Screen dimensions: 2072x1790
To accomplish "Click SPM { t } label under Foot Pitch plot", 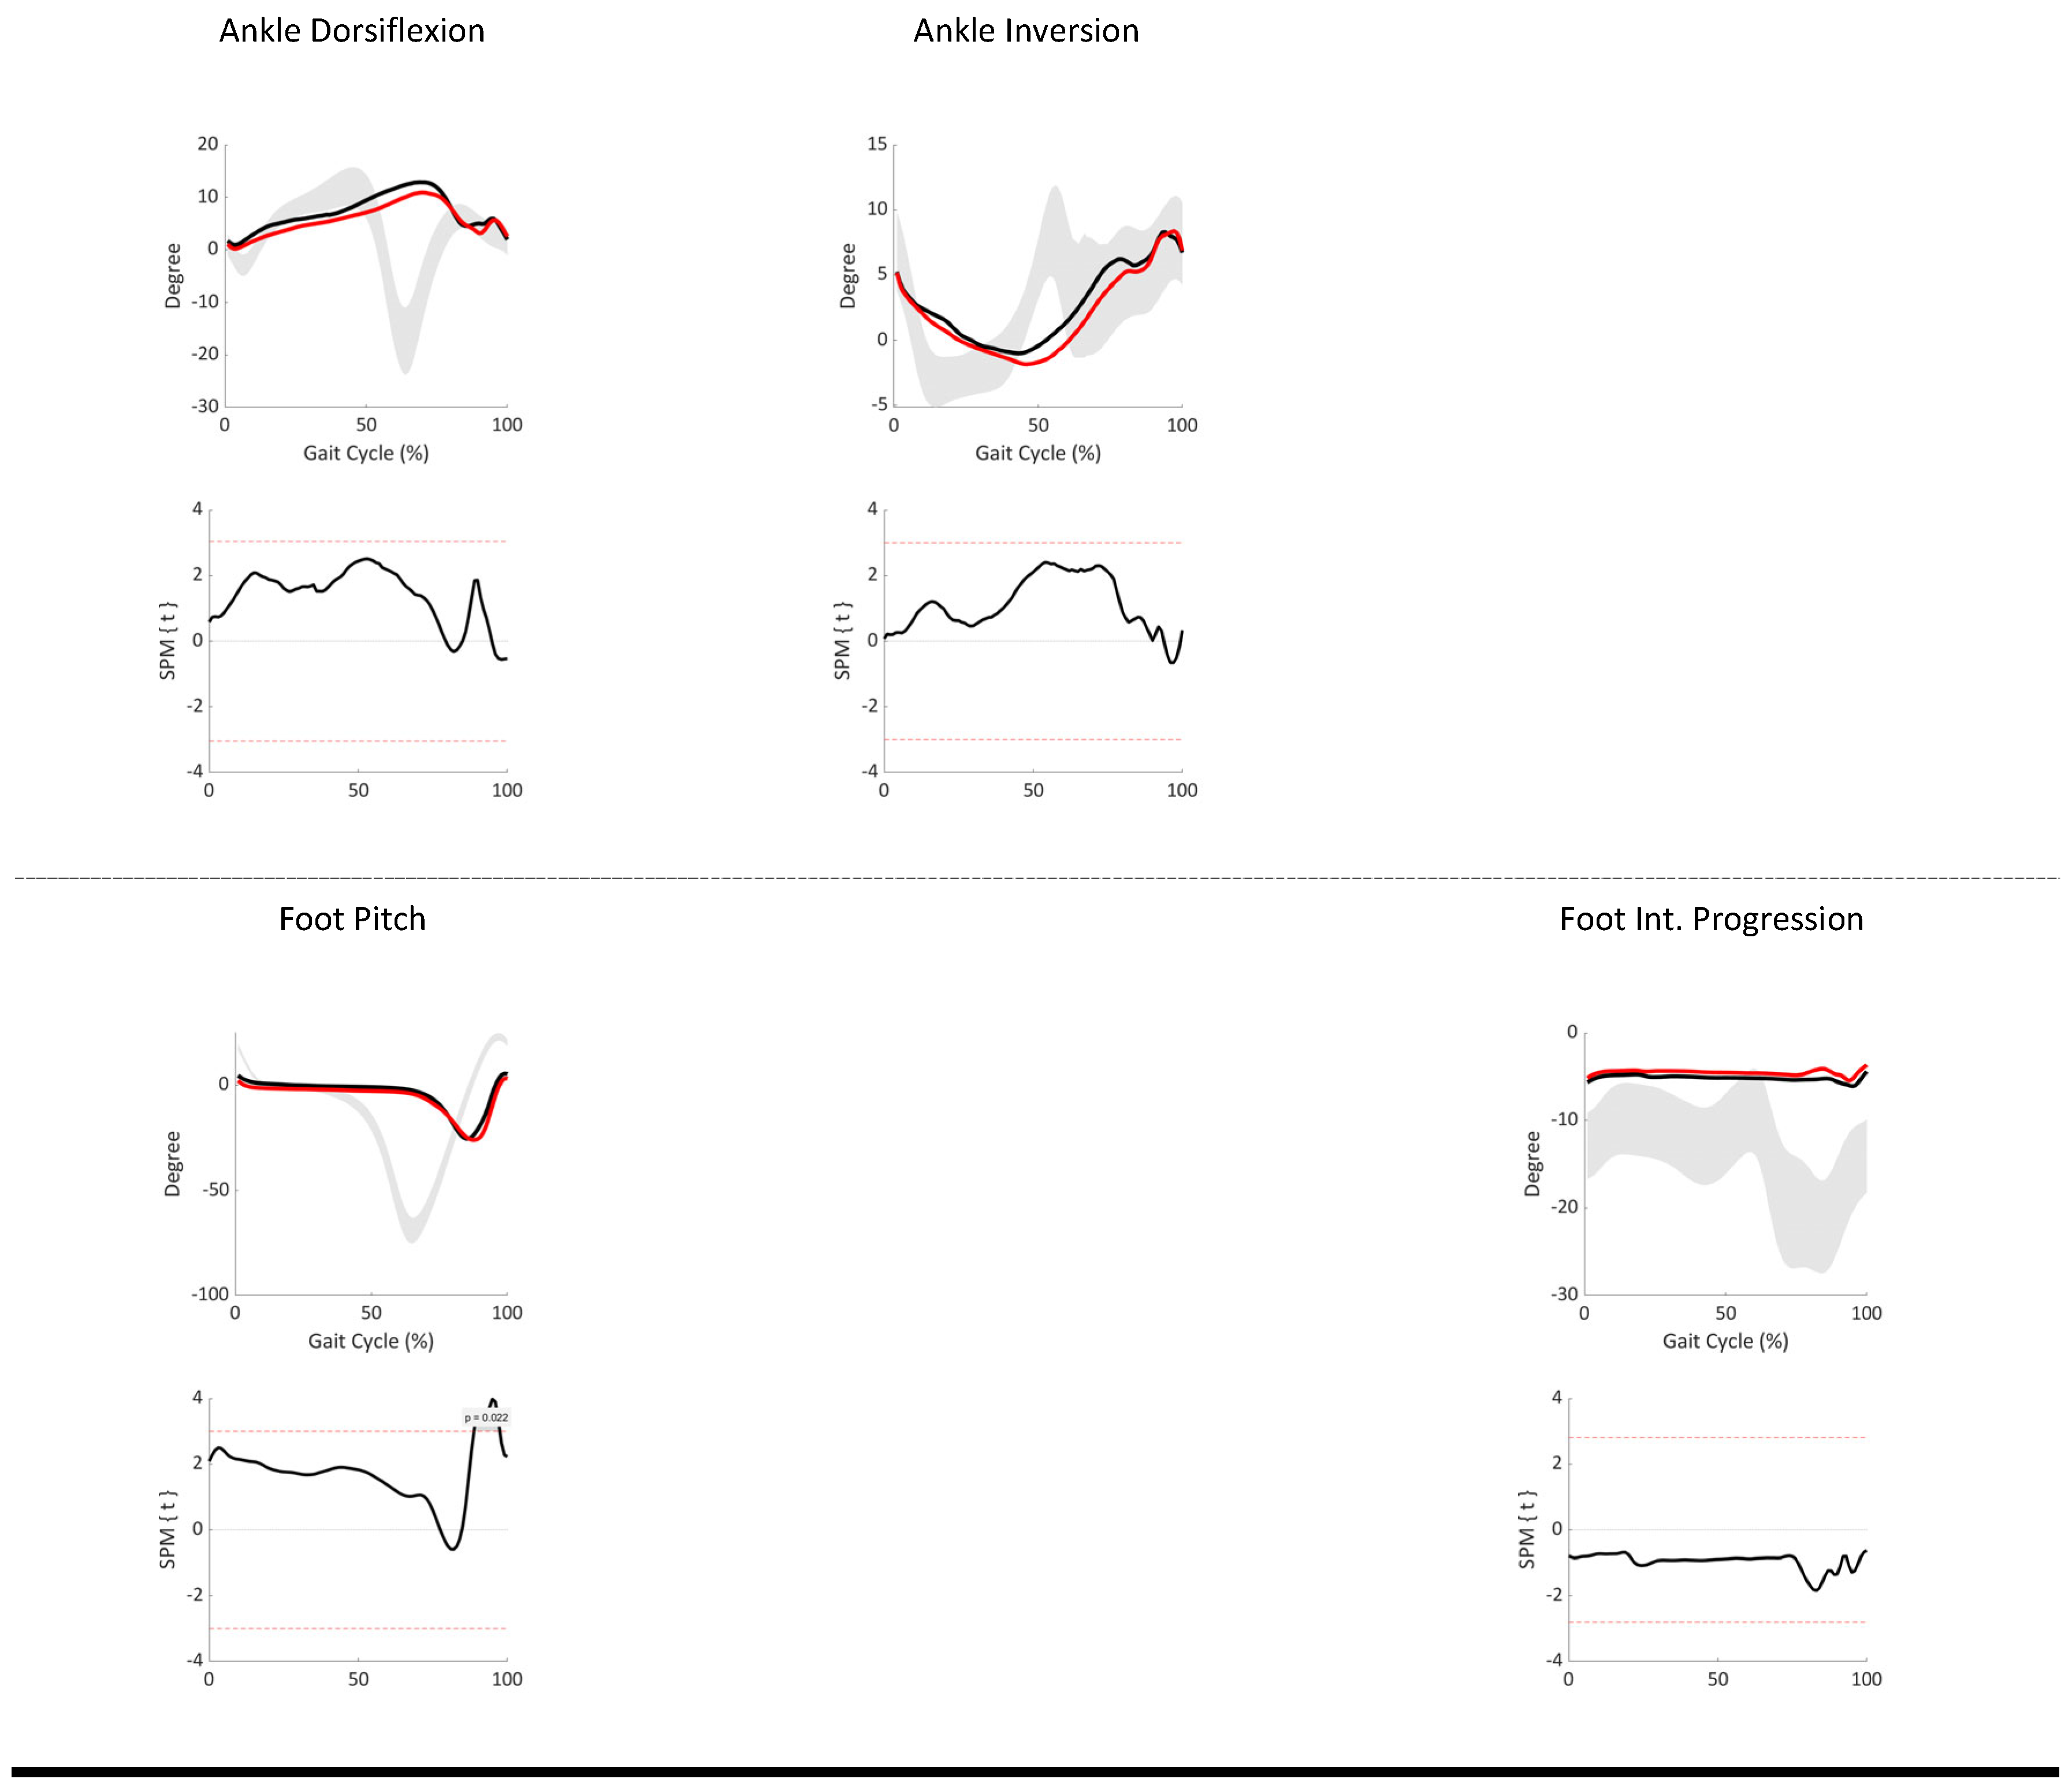I will [168, 1529].
